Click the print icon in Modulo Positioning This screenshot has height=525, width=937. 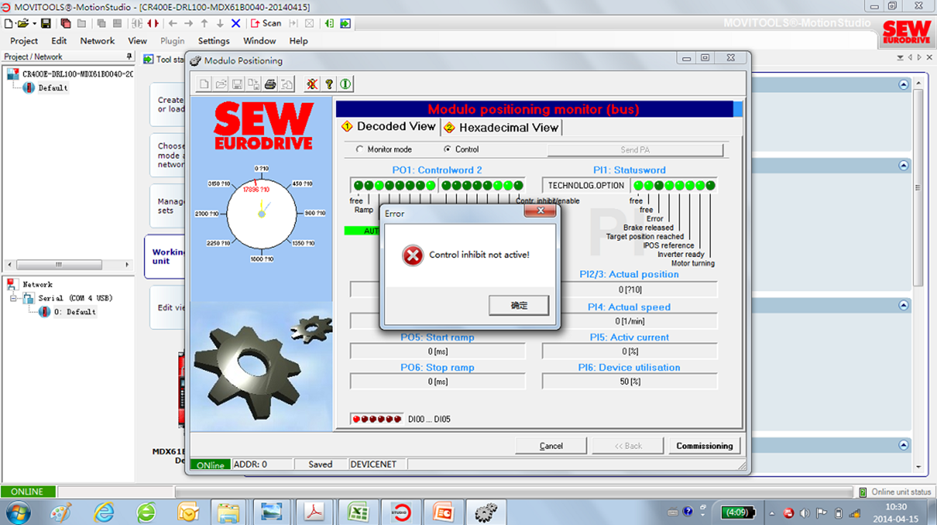pos(270,84)
